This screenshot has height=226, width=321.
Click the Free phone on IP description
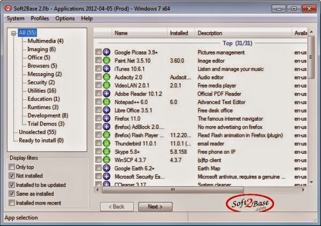pyautogui.click(x=217, y=152)
